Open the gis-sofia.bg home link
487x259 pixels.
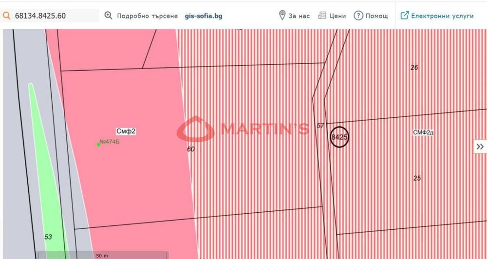click(x=204, y=16)
